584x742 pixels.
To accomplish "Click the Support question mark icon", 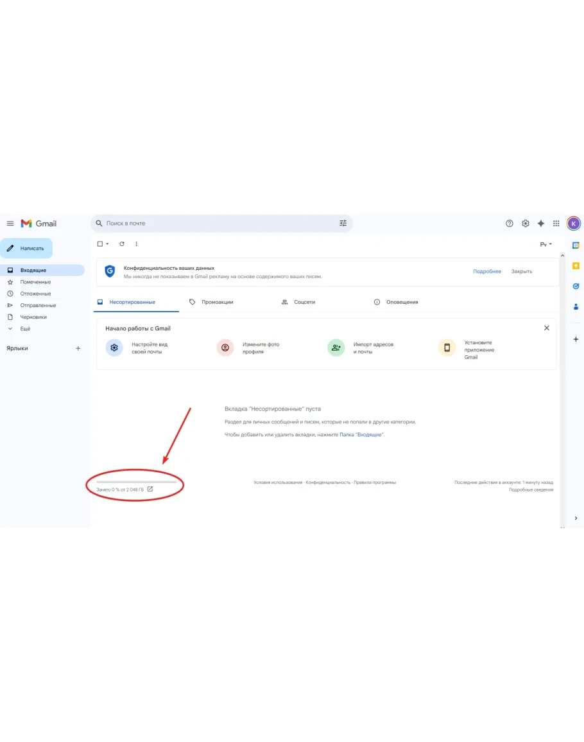I will click(x=510, y=224).
